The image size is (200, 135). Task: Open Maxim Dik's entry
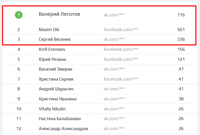[49, 30]
